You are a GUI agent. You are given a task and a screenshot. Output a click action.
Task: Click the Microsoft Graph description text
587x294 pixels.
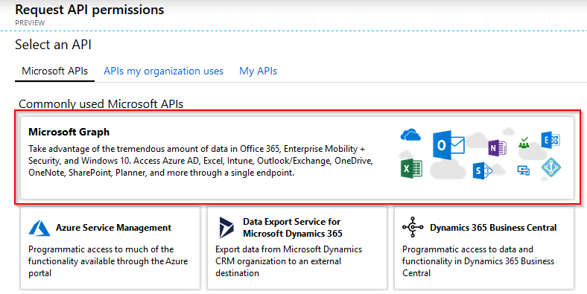point(200,161)
